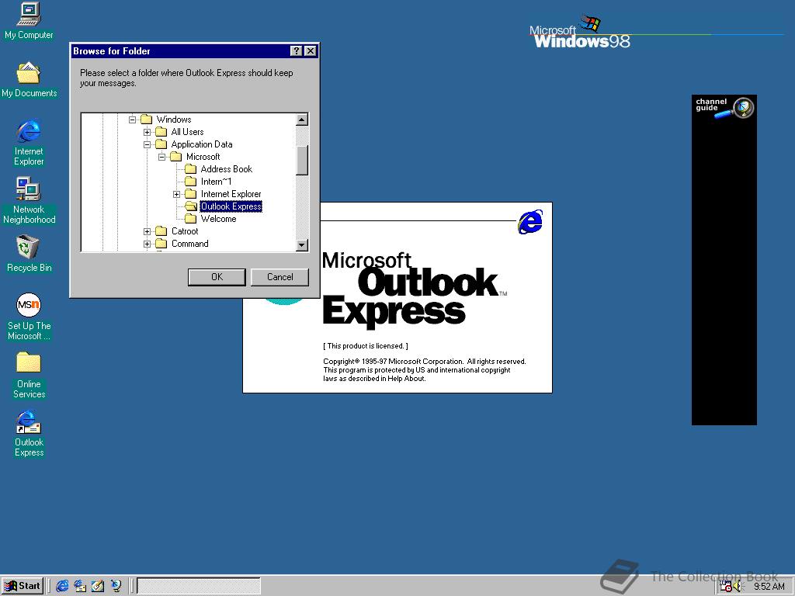This screenshot has height=596, width=795.
Task: Collapse the Microsoft folder node
Action: coord(161,157)
